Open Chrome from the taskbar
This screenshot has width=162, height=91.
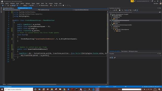(x=64, y=89)
